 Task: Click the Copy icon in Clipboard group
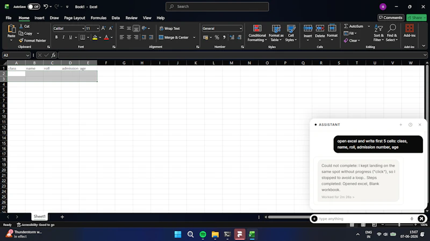pos(21,33)
